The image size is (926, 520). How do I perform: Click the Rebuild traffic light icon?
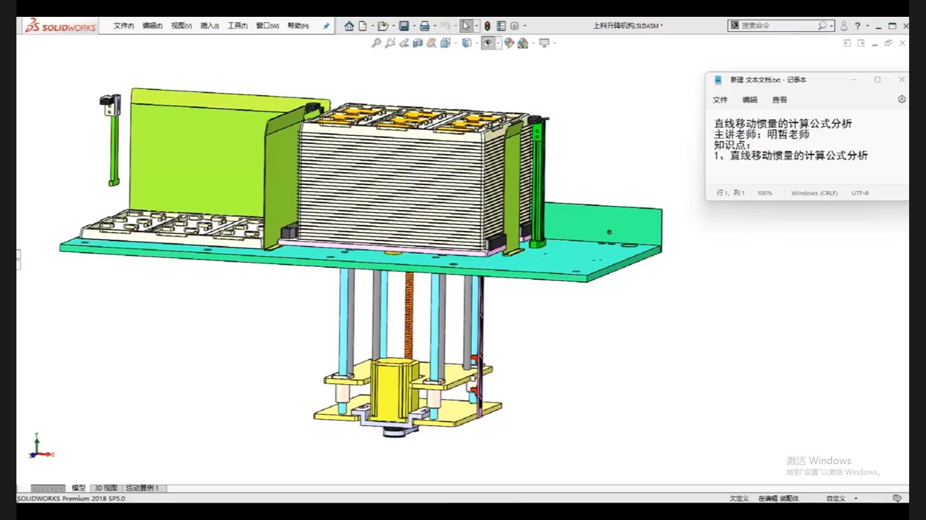[487, 26]
